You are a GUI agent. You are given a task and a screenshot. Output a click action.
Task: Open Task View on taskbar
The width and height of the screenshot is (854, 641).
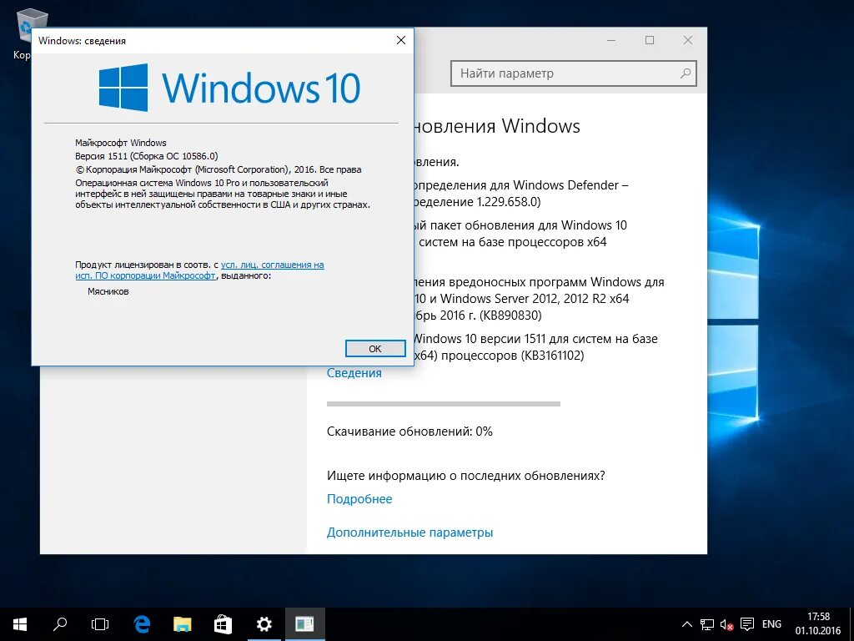[100, 624]
